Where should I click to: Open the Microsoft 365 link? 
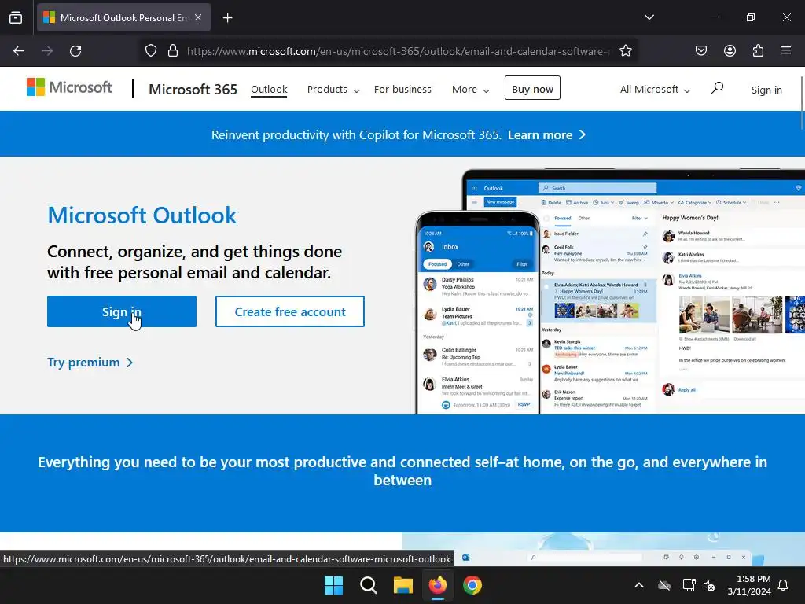(193, 90)
